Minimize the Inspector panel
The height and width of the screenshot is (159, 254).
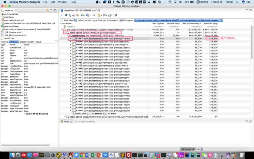[52, 10]
